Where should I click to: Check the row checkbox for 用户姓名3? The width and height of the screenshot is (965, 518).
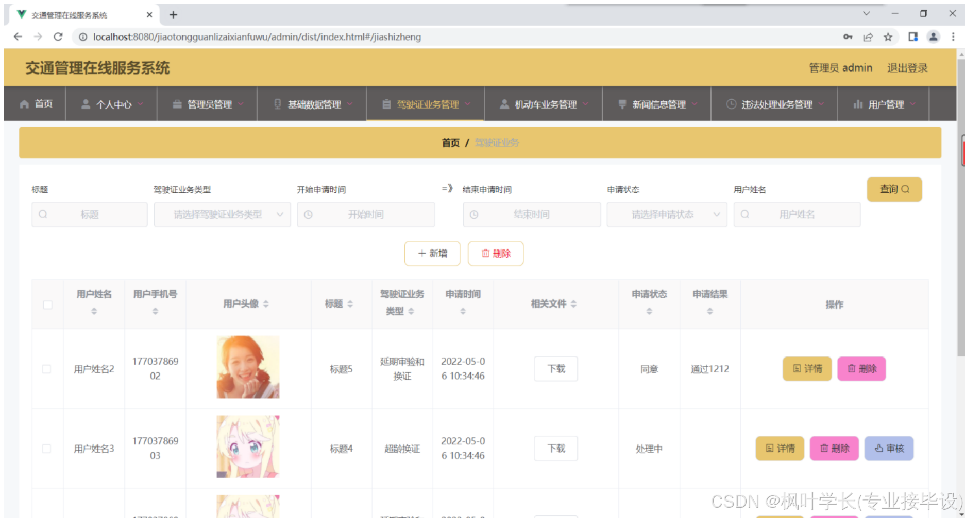pyautogui.click(x=46, y=449)
